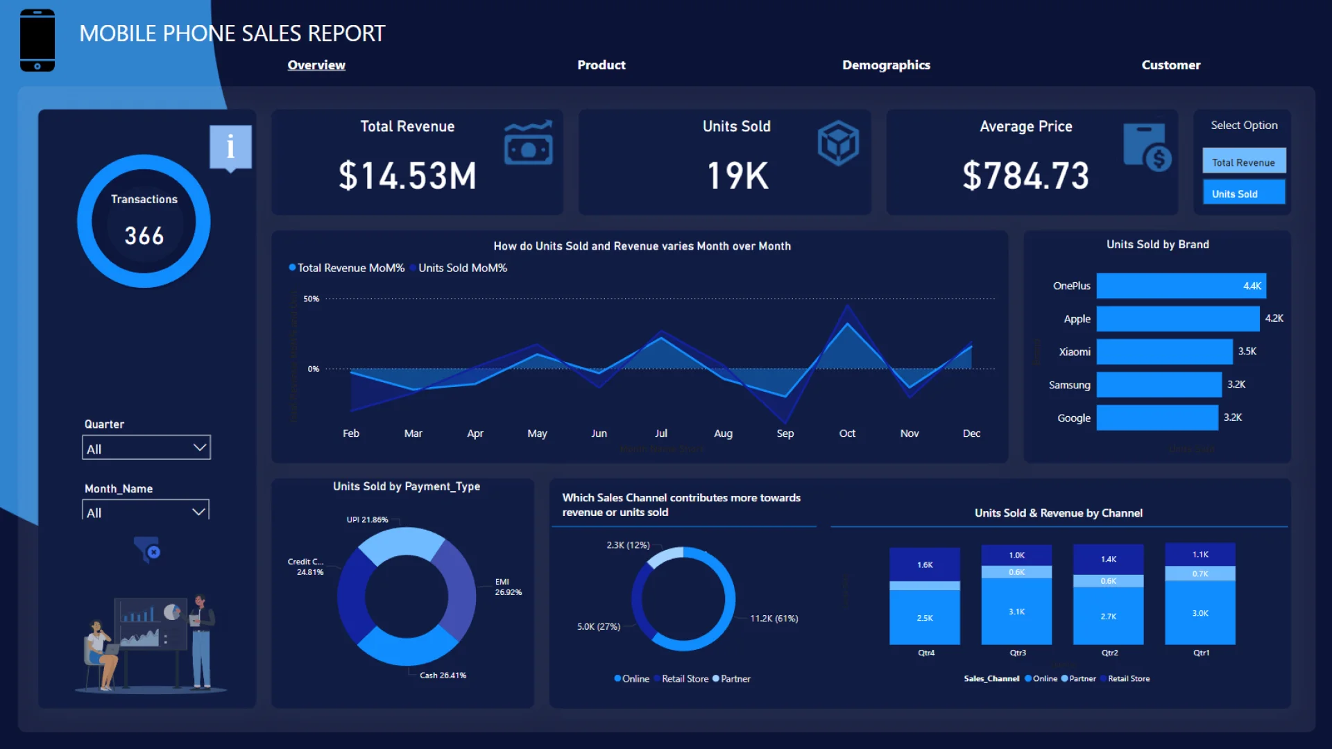Click the OnePlus brand bar
Screen dimensions: 1332x749
click(x=1179, y=286)
